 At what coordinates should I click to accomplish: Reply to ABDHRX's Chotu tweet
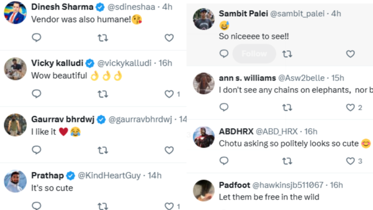(x=224, y=161)
